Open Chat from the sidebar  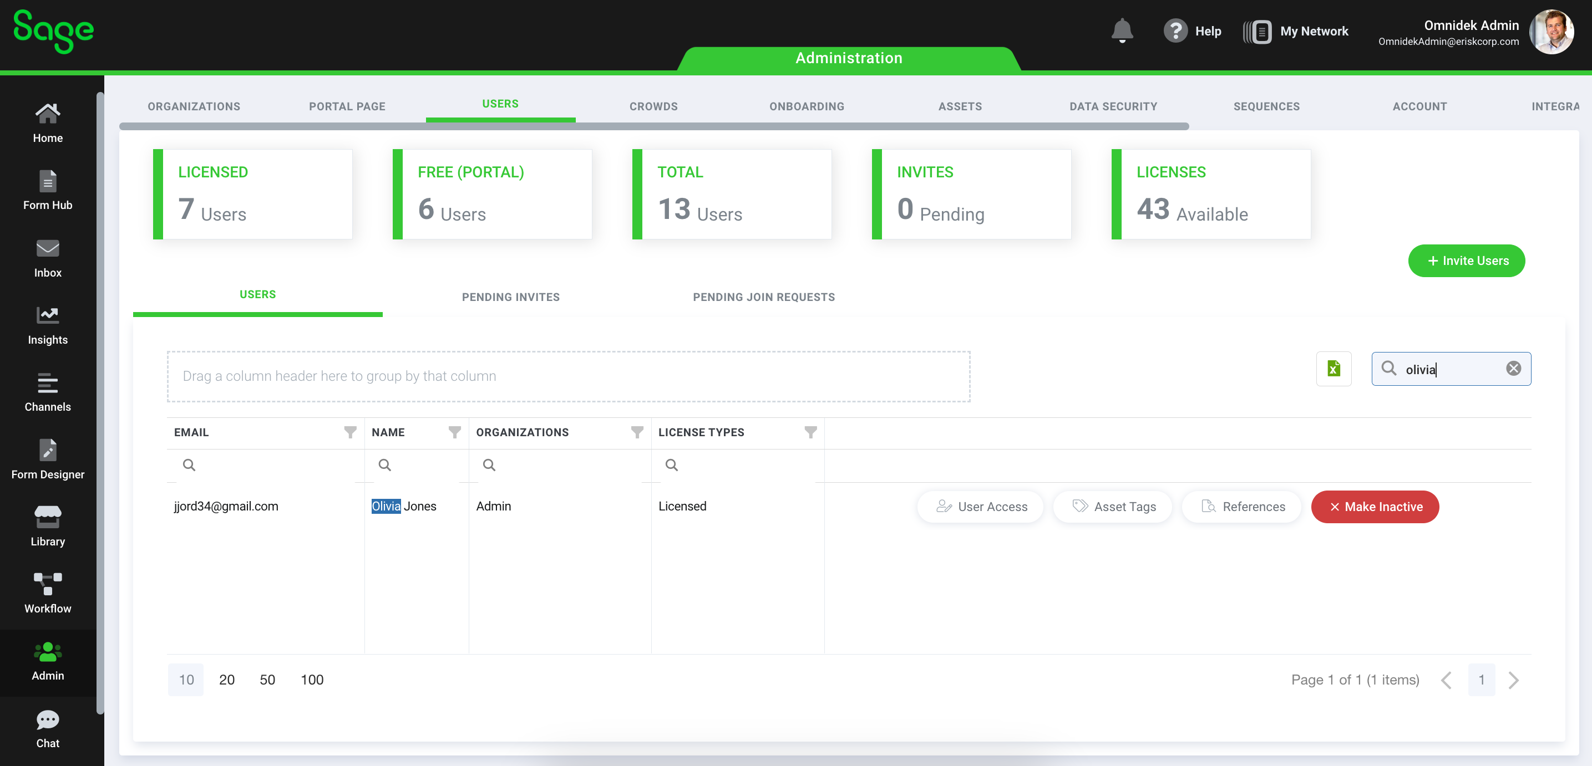click(48, 728)
